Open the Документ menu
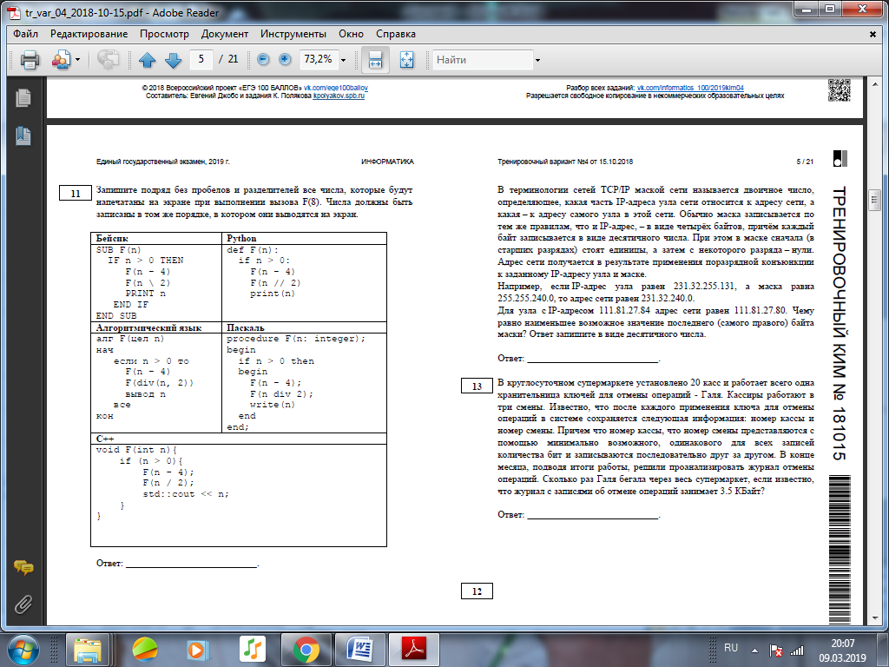The width and height of the screenshot is (889, 667). point(225,34)
